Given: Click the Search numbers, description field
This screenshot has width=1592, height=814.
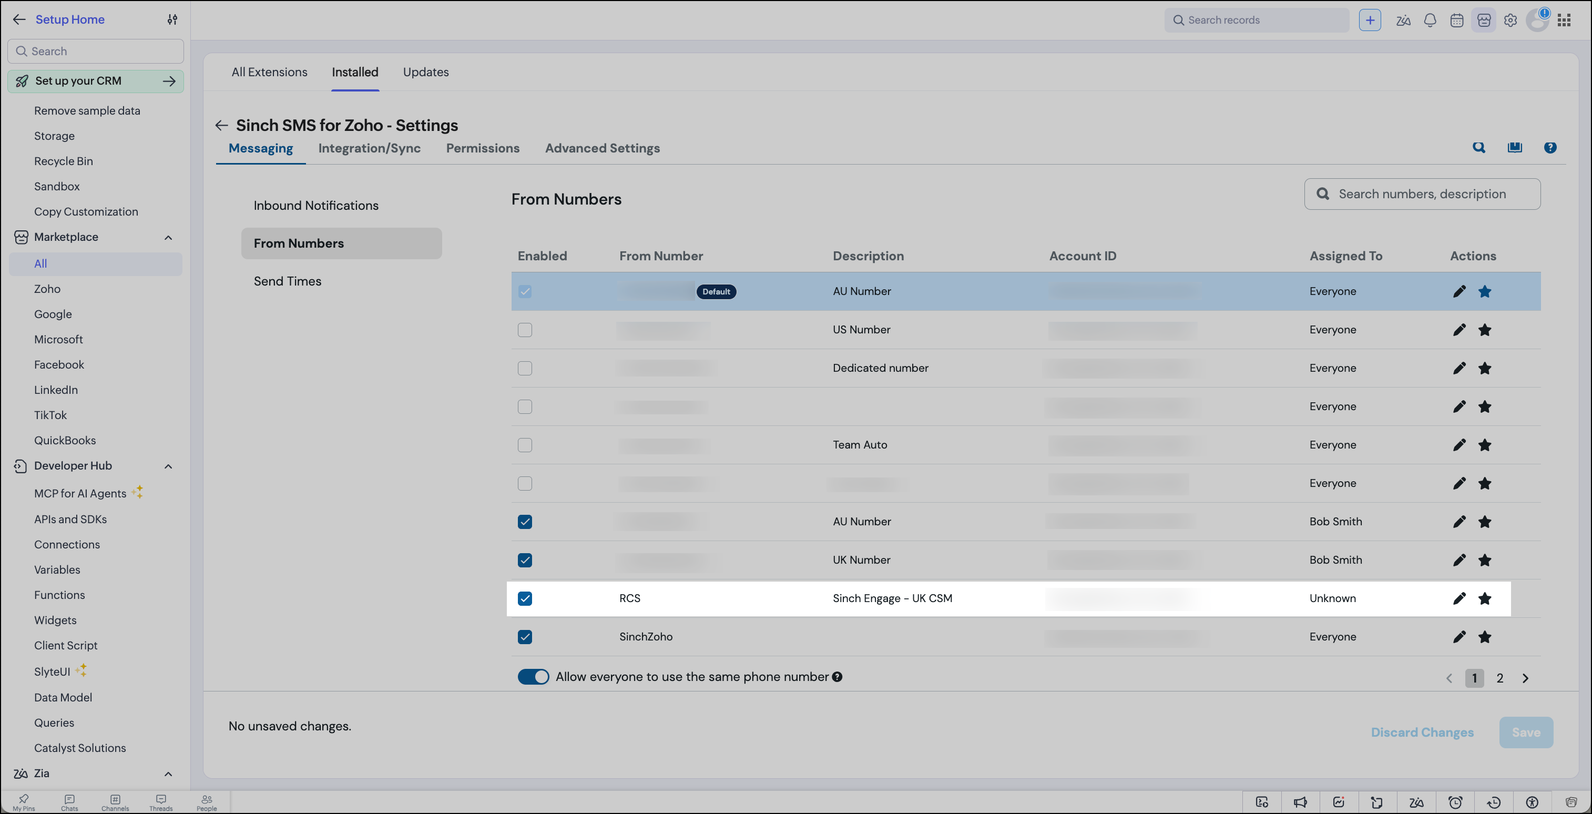Looking at the screenshot, I should 1422,194.
